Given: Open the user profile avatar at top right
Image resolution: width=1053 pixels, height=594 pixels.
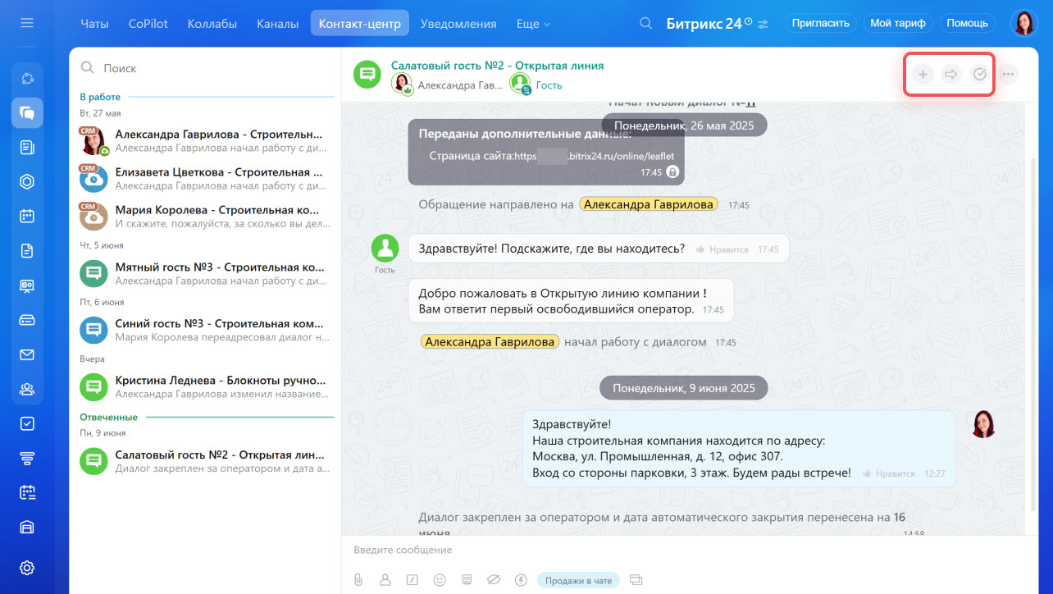Looking at the screenshot, I should point(1023,23).
